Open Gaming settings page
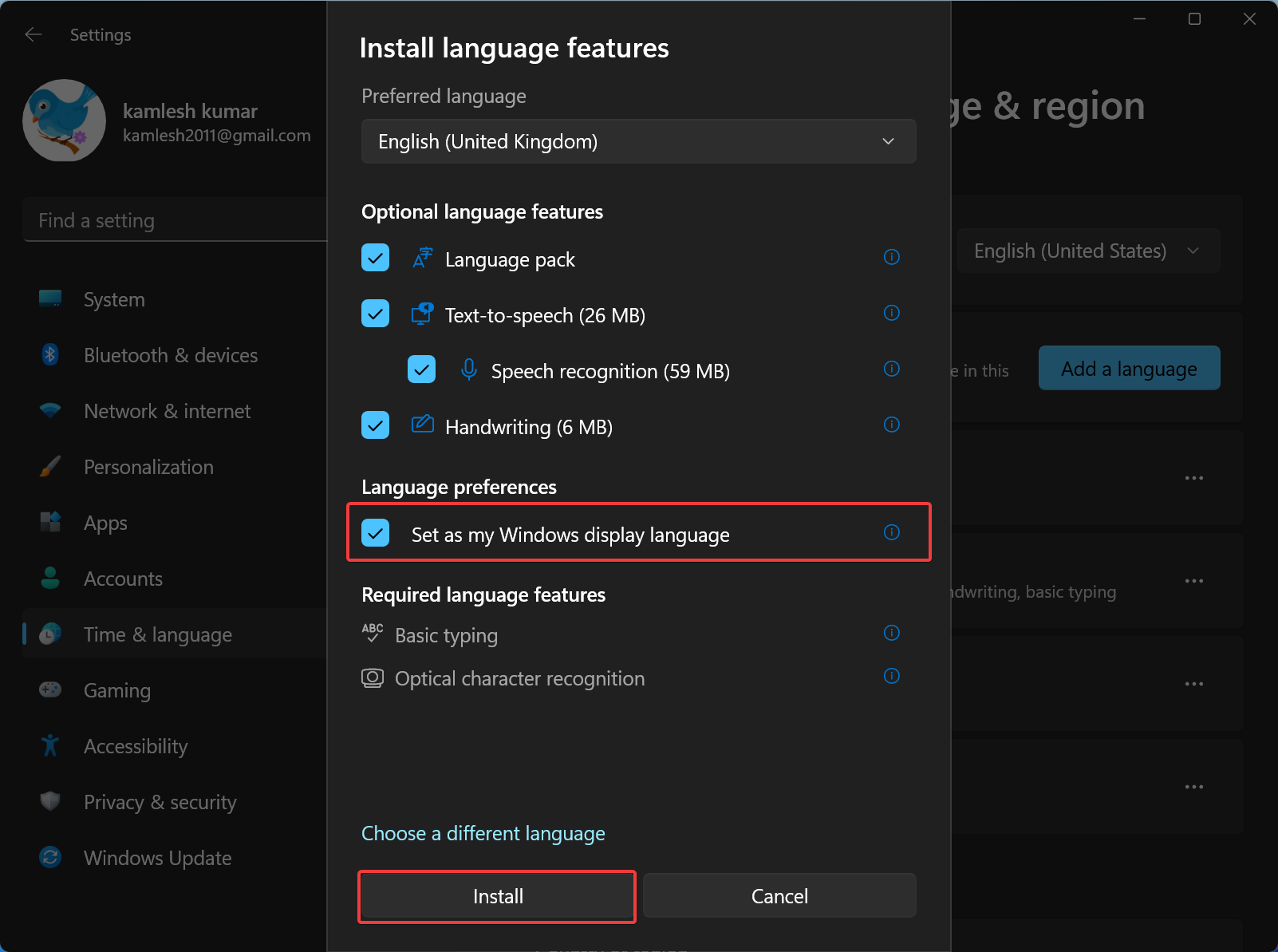The image size is (1278, 952). (176, 690)
